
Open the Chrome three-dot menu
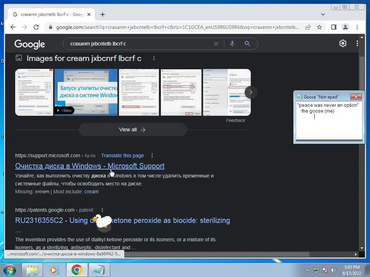(x=357, y=27)
